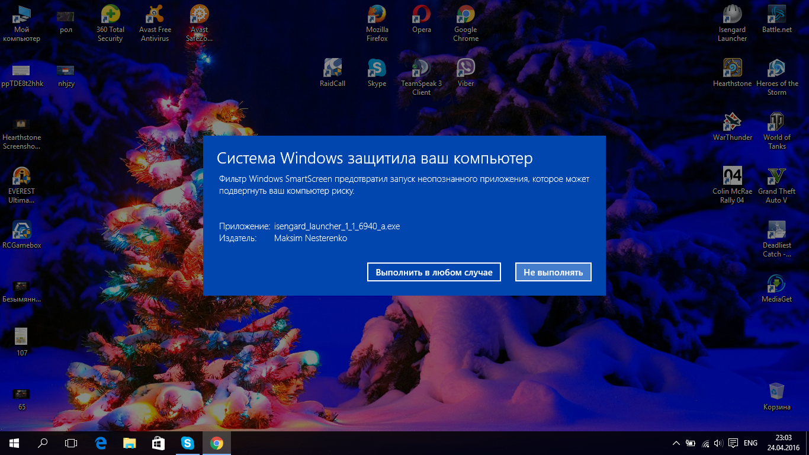Show hidden tray icons chevron

pyautogui.click(x=676, y=443)
